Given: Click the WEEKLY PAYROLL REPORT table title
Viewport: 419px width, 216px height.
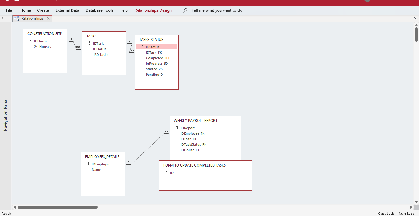Looking at the screenshot, I should click(196, 121).
